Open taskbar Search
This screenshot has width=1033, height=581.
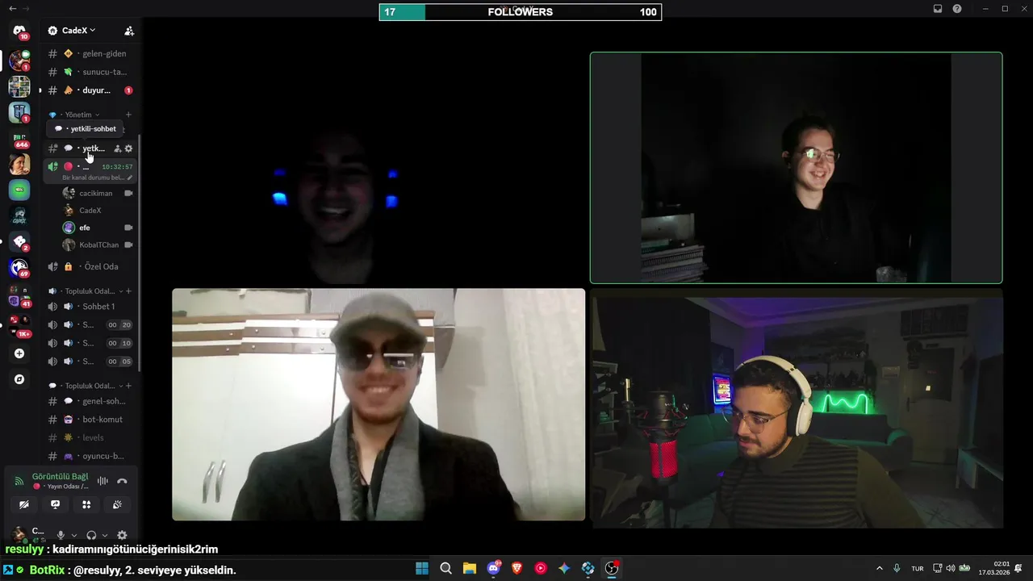pos(445,568)
